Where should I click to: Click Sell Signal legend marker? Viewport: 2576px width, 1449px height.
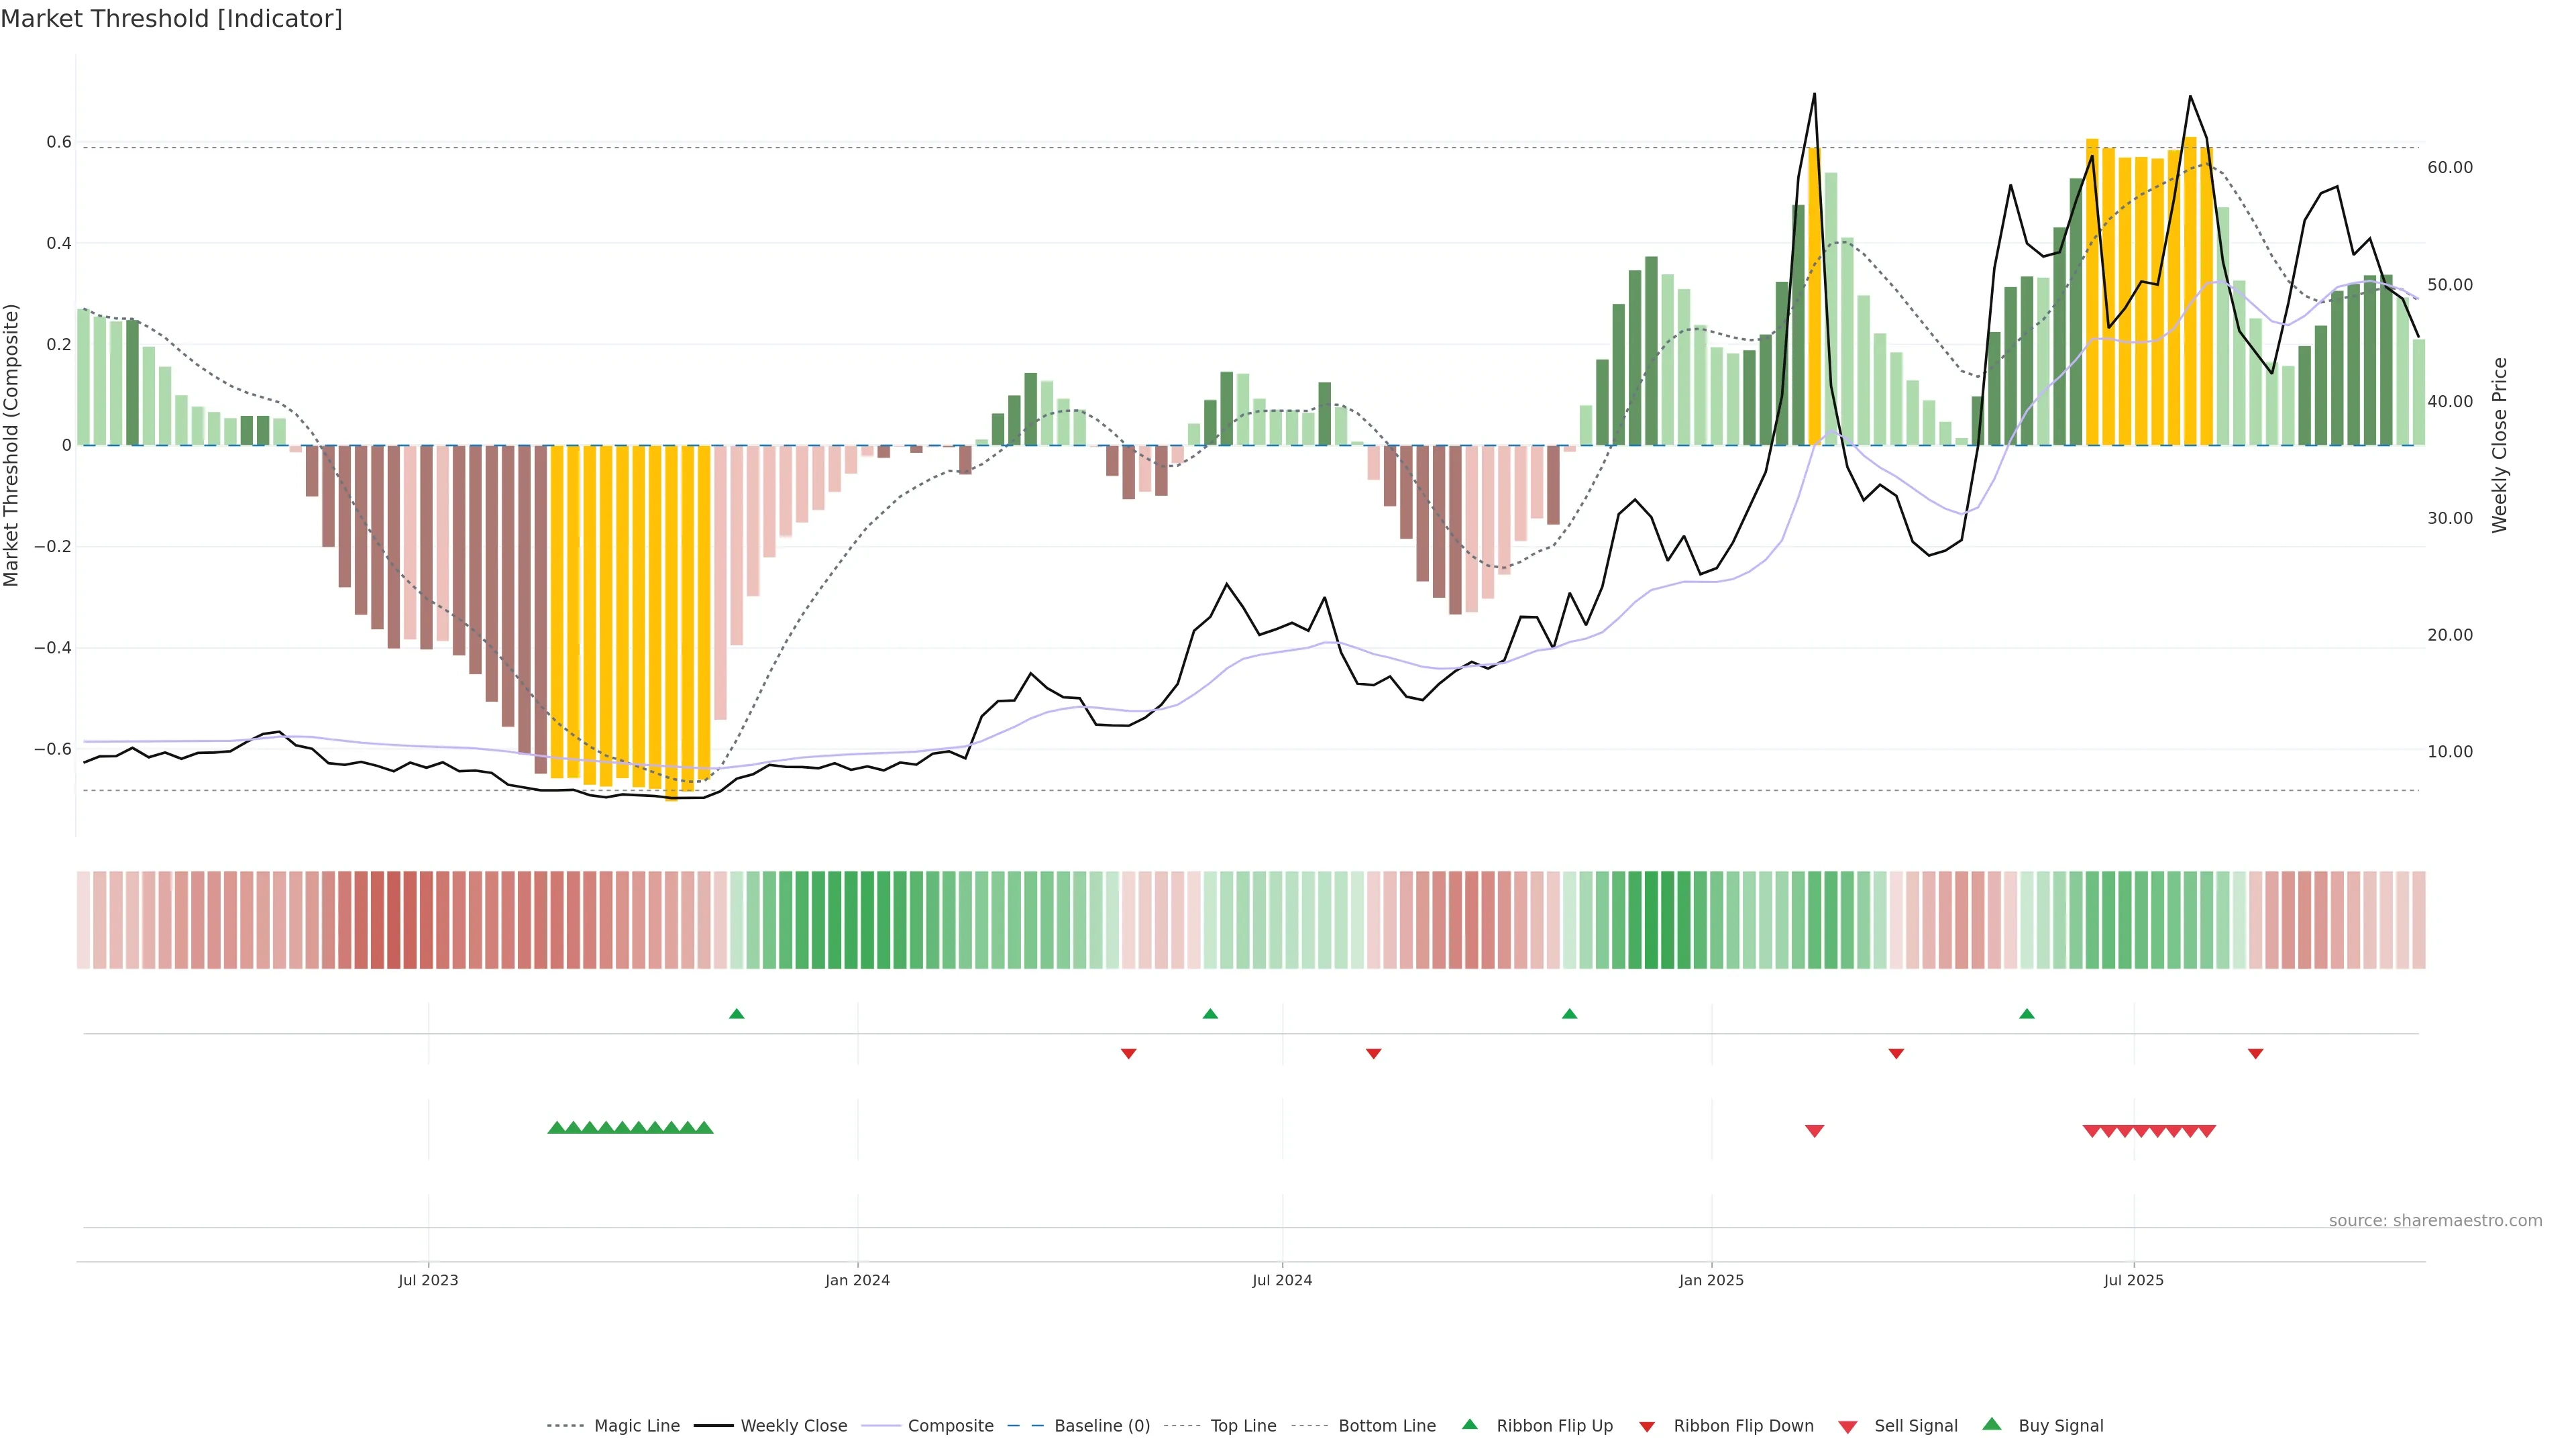click(x=1848, y=1427)
